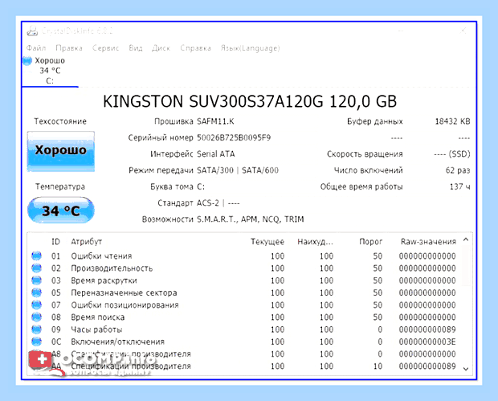Image resolution: width=498 pixels, height=401 pixels.
Task: Click the features value S.M.A.R.T., APM, NCQ, TRIM
Action: pos(251,219)
